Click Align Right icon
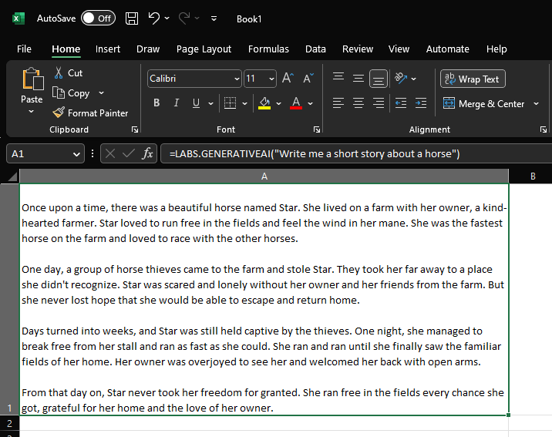This screenshot has height=437, width=552. coord(379,103)
